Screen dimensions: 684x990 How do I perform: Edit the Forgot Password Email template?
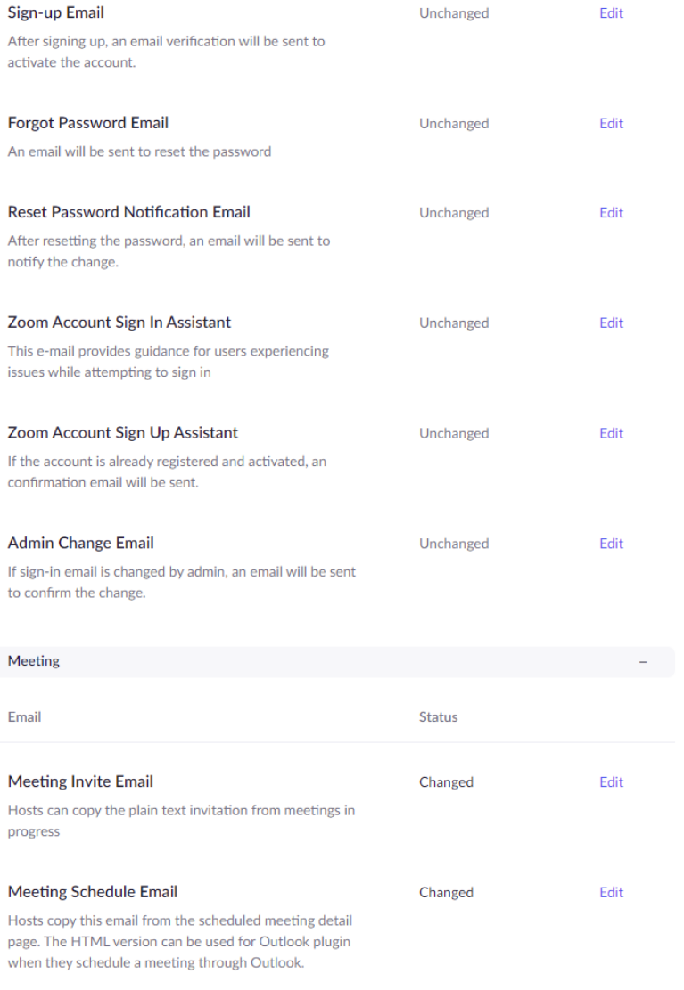point(611,124)
